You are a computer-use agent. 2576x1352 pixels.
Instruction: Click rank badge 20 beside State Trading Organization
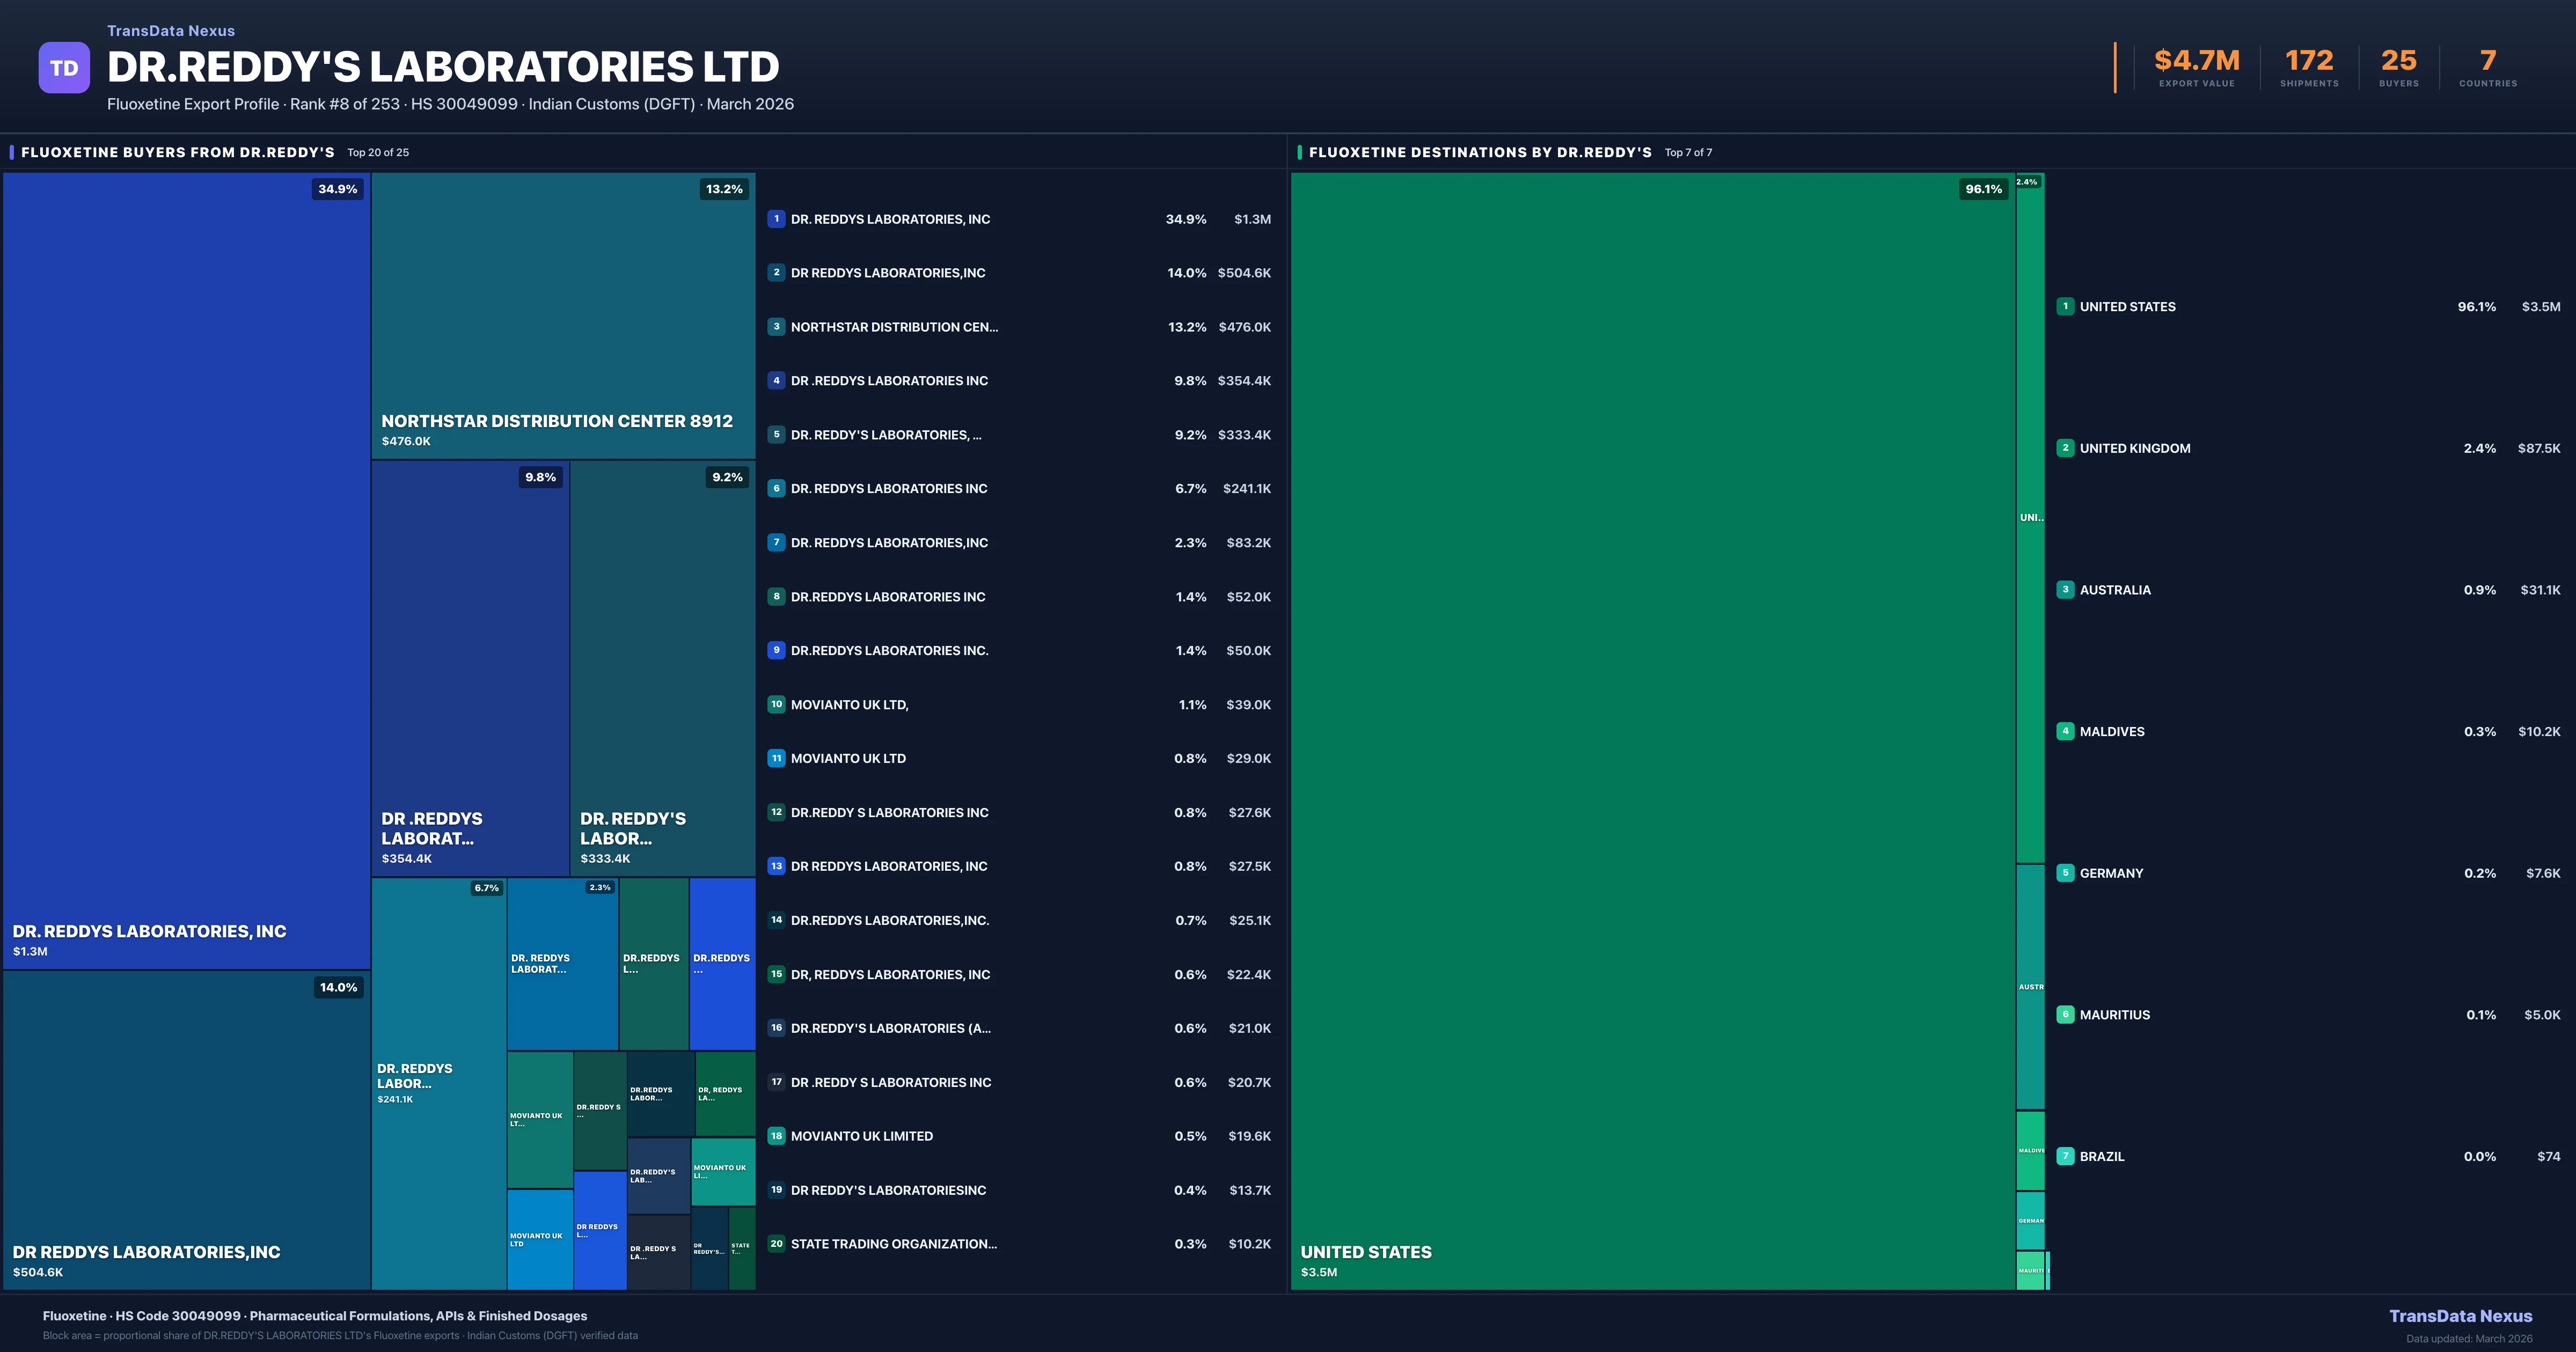776,1244
